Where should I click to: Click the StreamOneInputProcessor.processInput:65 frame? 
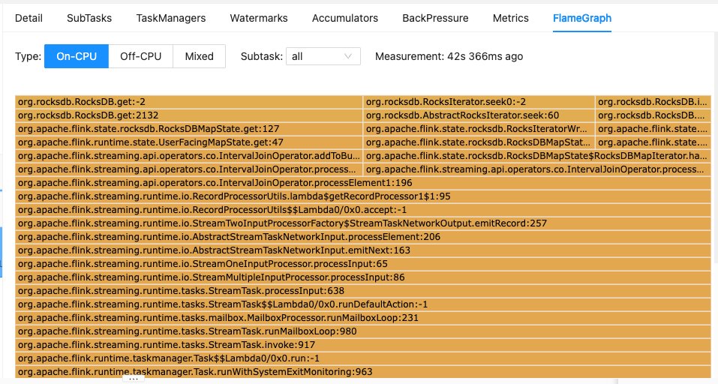click(x=363, y=264)
